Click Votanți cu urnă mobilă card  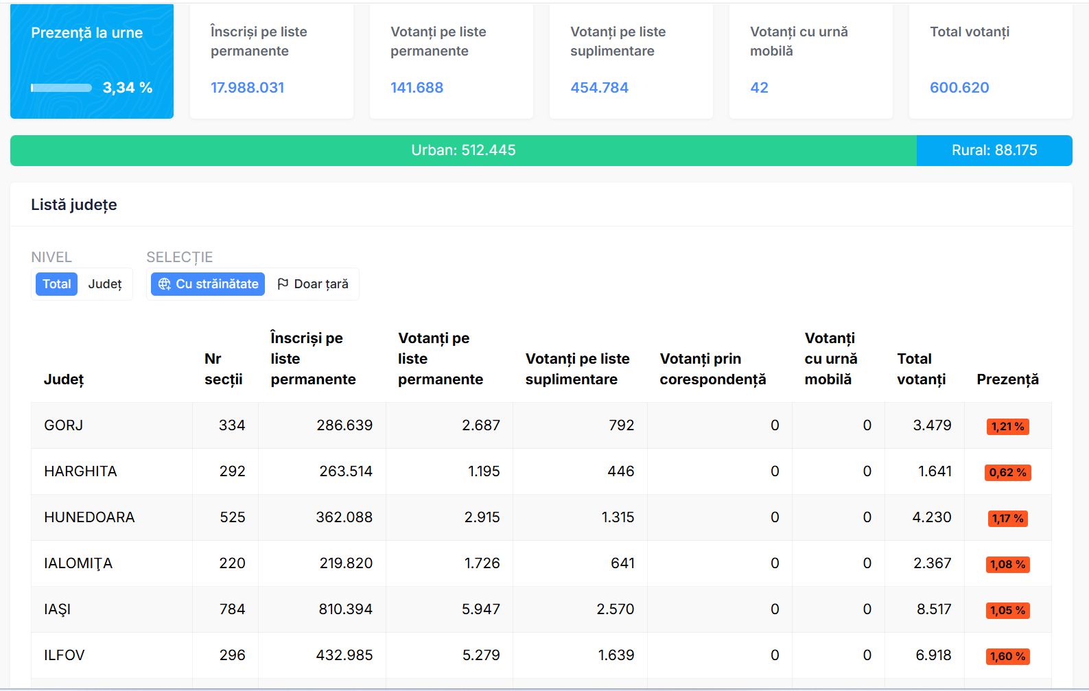click(x=811, y=61)
